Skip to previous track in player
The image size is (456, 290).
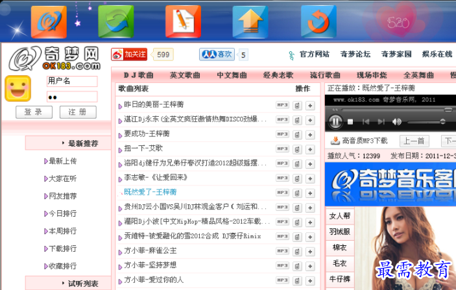coord(366,121)
